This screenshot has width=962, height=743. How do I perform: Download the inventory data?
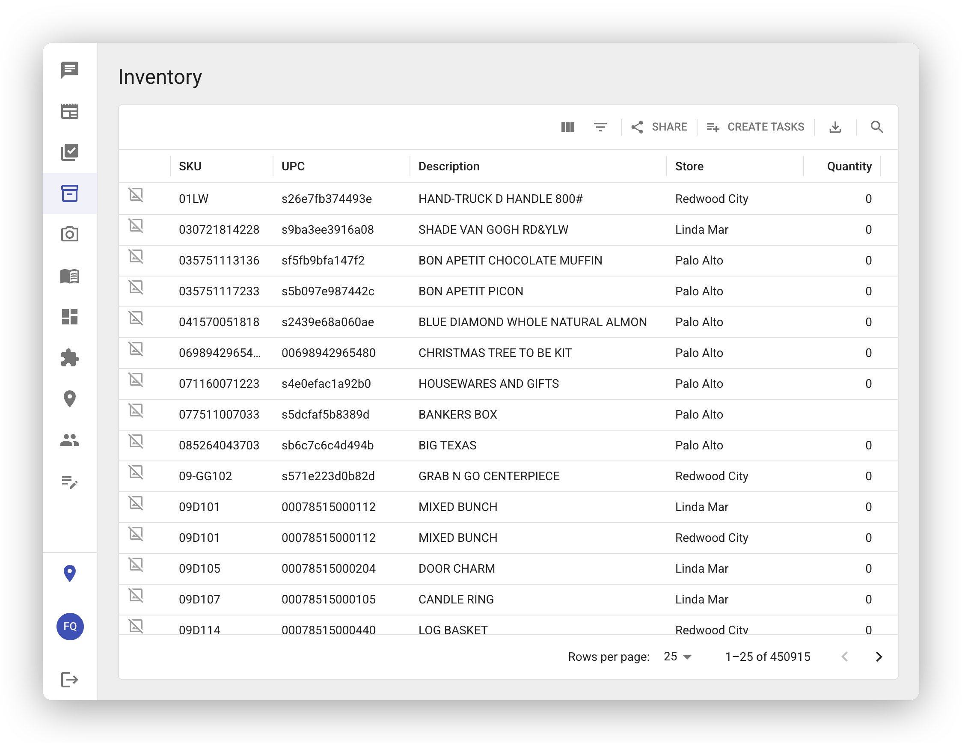835,127
